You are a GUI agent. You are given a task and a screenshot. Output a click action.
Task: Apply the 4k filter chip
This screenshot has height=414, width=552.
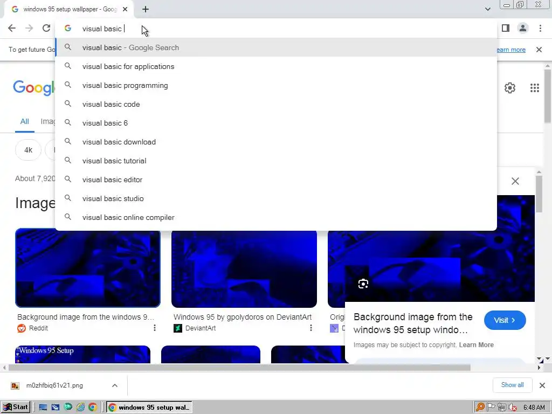coord(28,150)
